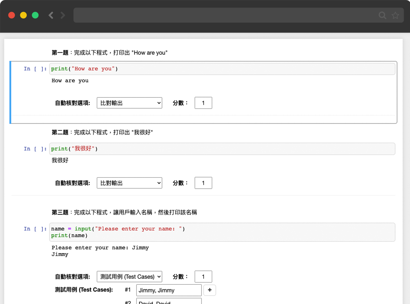Click the 自動核對選項 label under question two
This screenshot has width=410, height=304.
coord(73,183)
